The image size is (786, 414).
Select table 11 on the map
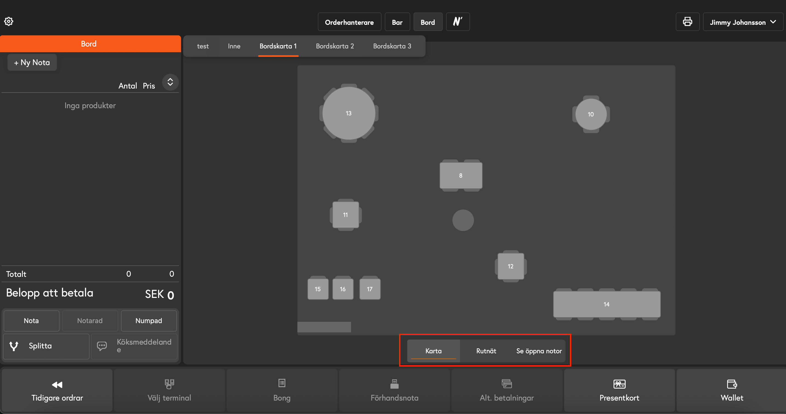(x=345, y=215)
